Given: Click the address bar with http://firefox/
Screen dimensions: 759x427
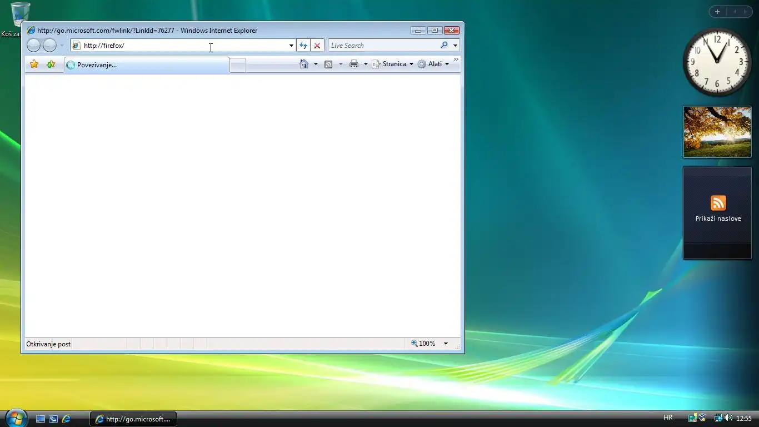Looking at the screenshot, I should (178, 46).
